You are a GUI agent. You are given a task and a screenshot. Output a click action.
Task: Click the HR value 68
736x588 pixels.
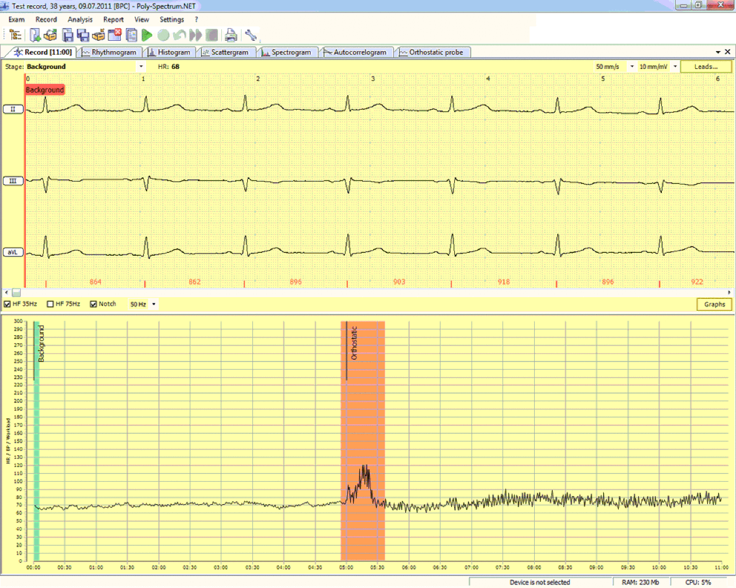pos(175,67)
